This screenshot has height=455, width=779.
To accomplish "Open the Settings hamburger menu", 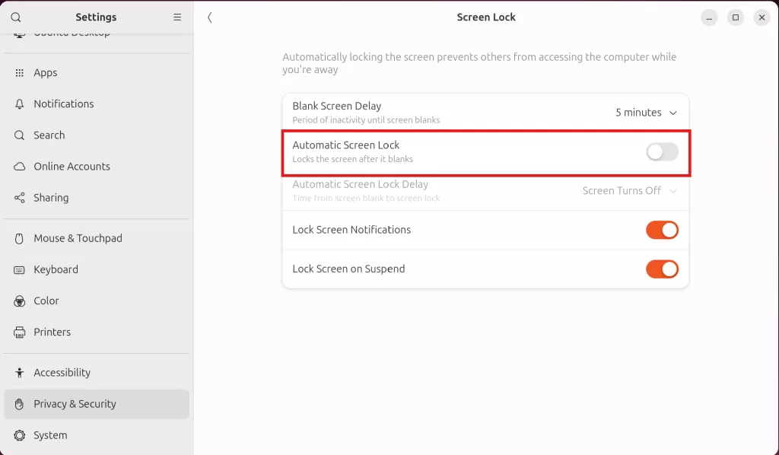I will coord(177,17).
